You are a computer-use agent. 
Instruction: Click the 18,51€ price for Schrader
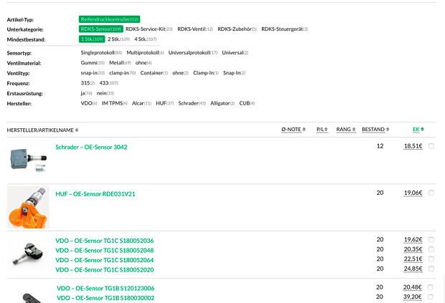(413, 146)
